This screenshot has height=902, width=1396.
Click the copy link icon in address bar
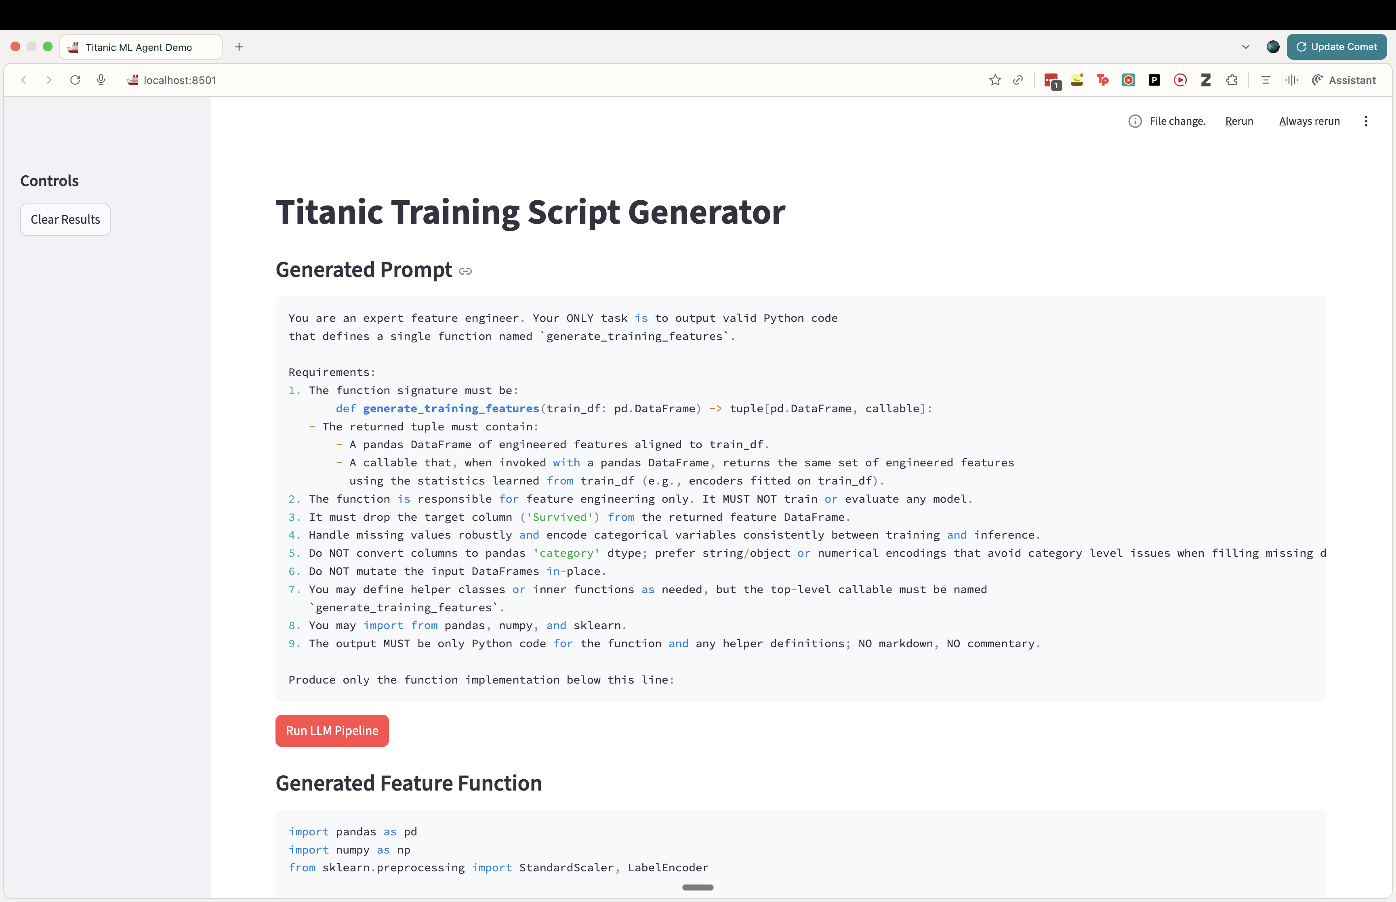click(1018, 80)
